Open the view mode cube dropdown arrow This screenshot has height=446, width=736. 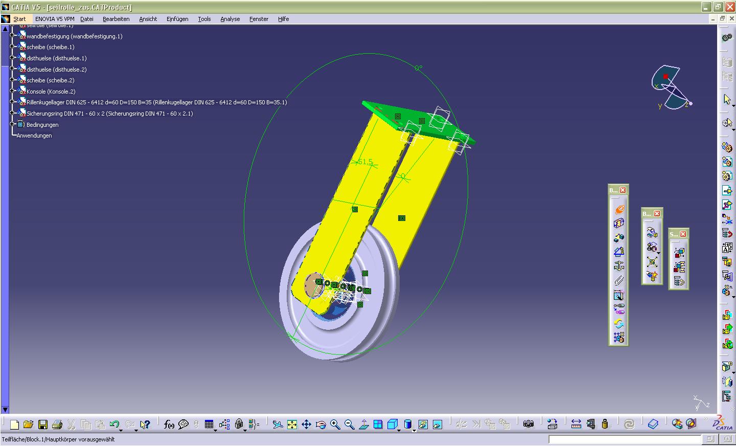pyautogui.click(x=400, y=430)
